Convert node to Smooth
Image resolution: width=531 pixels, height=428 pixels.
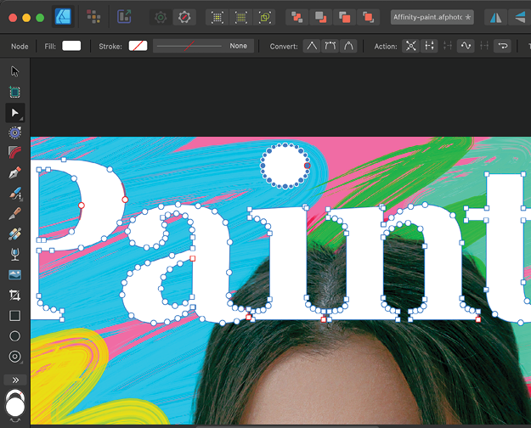330,46
